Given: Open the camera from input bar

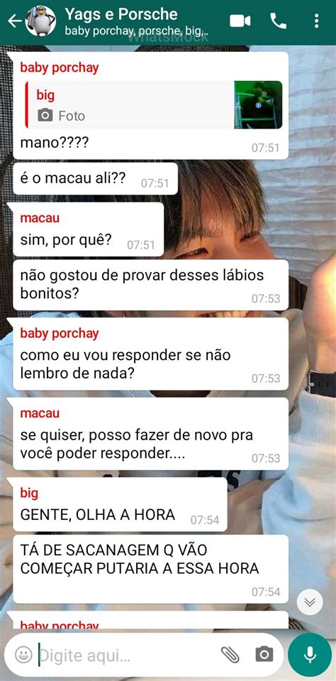Looking at the screenshot, I should point(264,654).
